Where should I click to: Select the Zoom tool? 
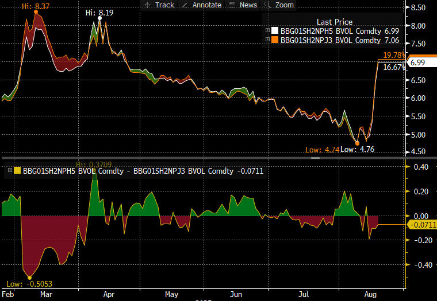(278, 5)
